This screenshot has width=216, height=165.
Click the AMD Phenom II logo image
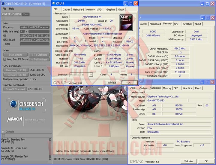click(126, 23)
